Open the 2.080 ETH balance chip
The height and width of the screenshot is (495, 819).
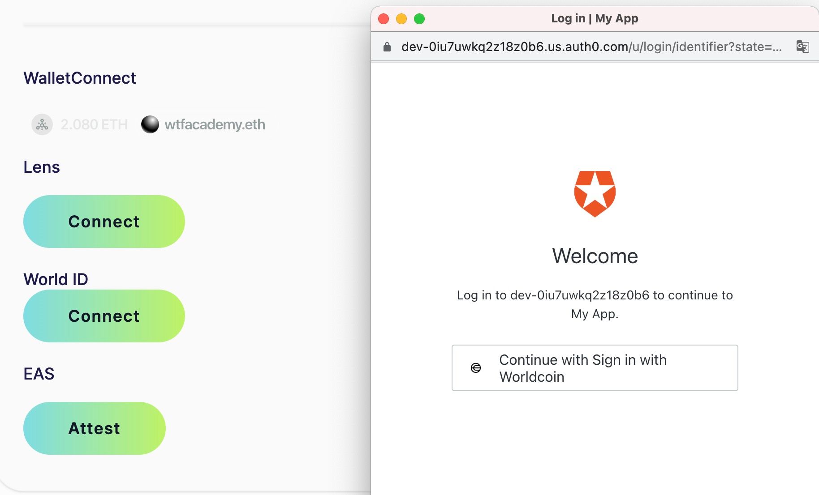click(80, 124)
